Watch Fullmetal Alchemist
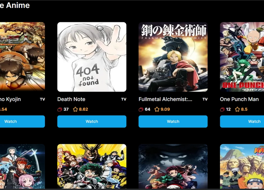Image resolution: width=264 pixels, height=190 pixels. [173, 122]
